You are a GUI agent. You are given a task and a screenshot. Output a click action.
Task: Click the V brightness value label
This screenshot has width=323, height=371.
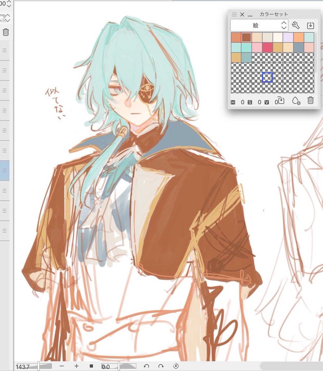[x=266, y=102]
